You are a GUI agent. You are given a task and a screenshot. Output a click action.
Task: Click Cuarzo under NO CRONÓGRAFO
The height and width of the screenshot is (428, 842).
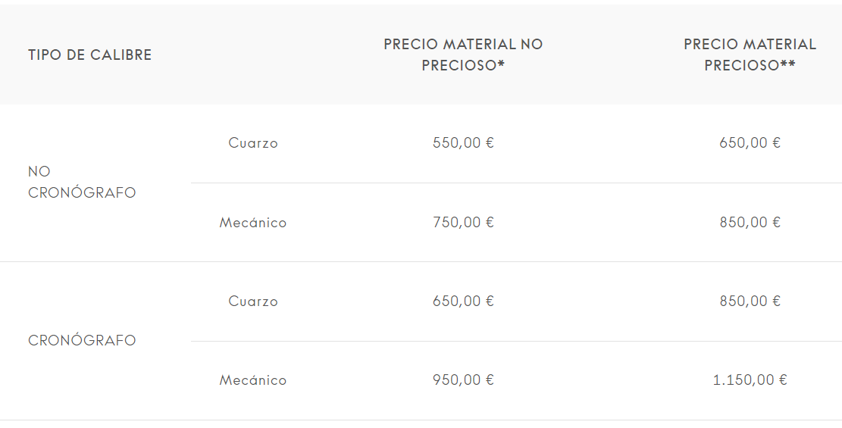253,143
